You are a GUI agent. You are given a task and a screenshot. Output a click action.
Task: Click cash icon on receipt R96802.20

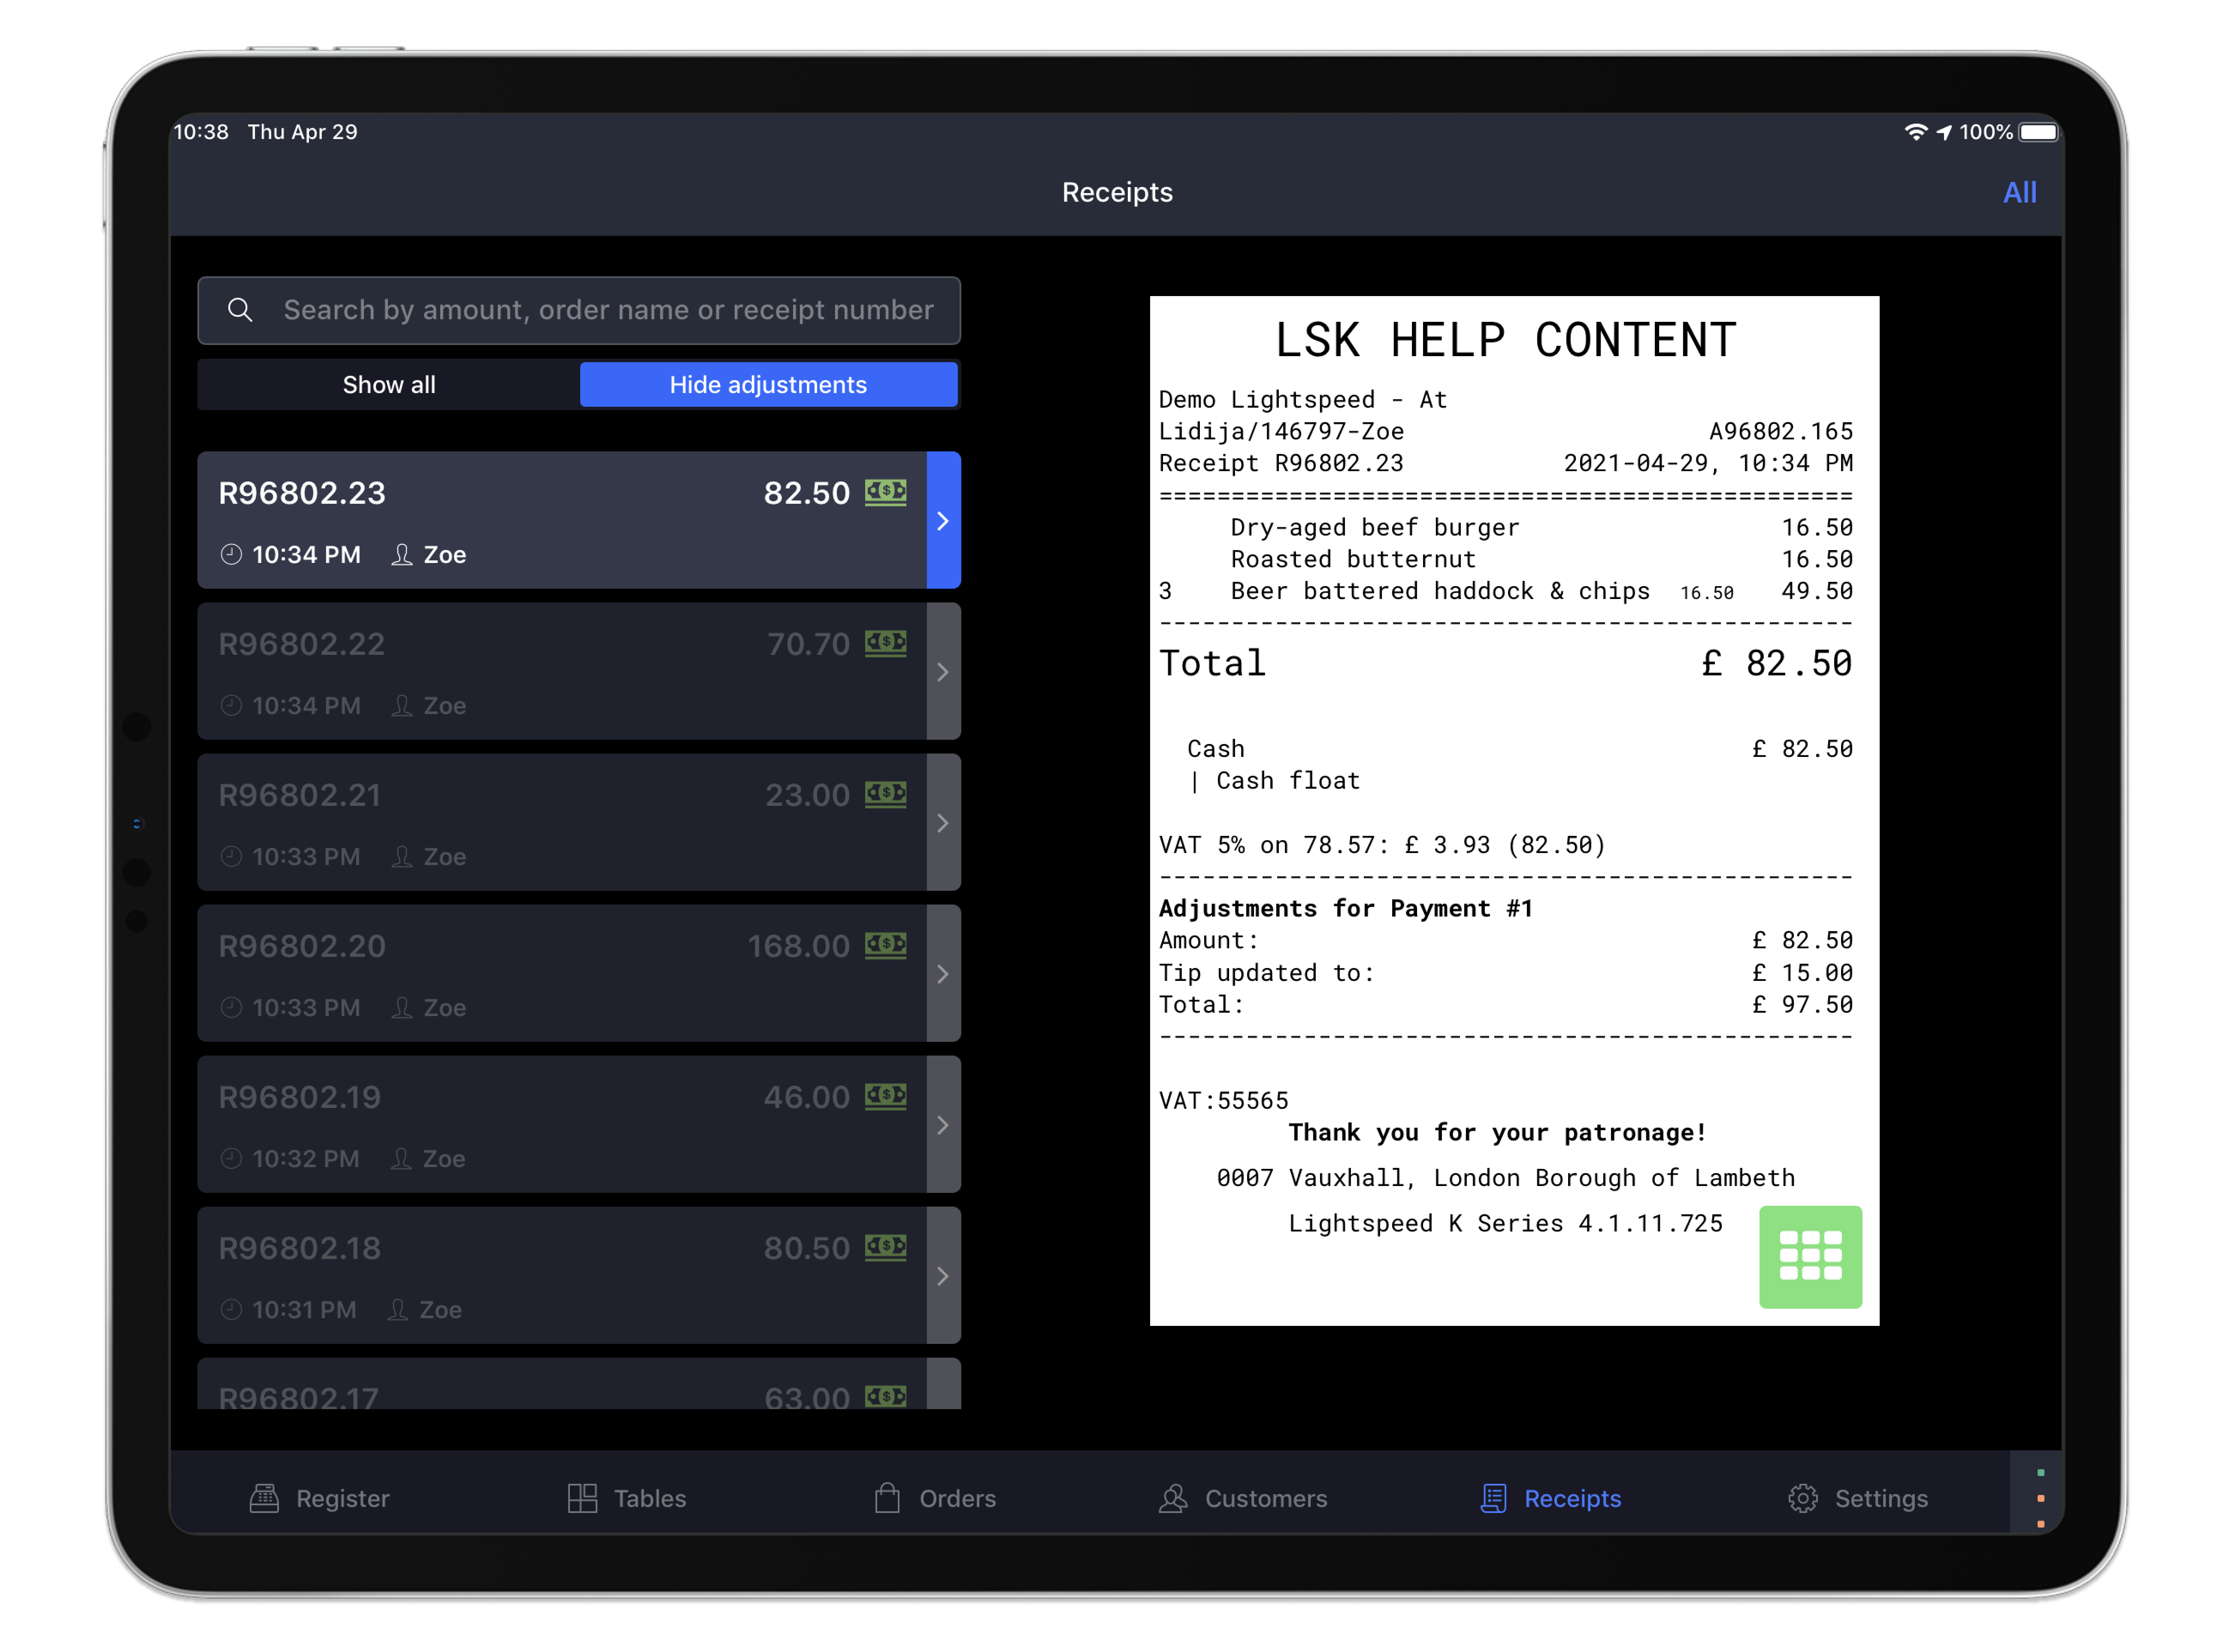coord(886,946)
